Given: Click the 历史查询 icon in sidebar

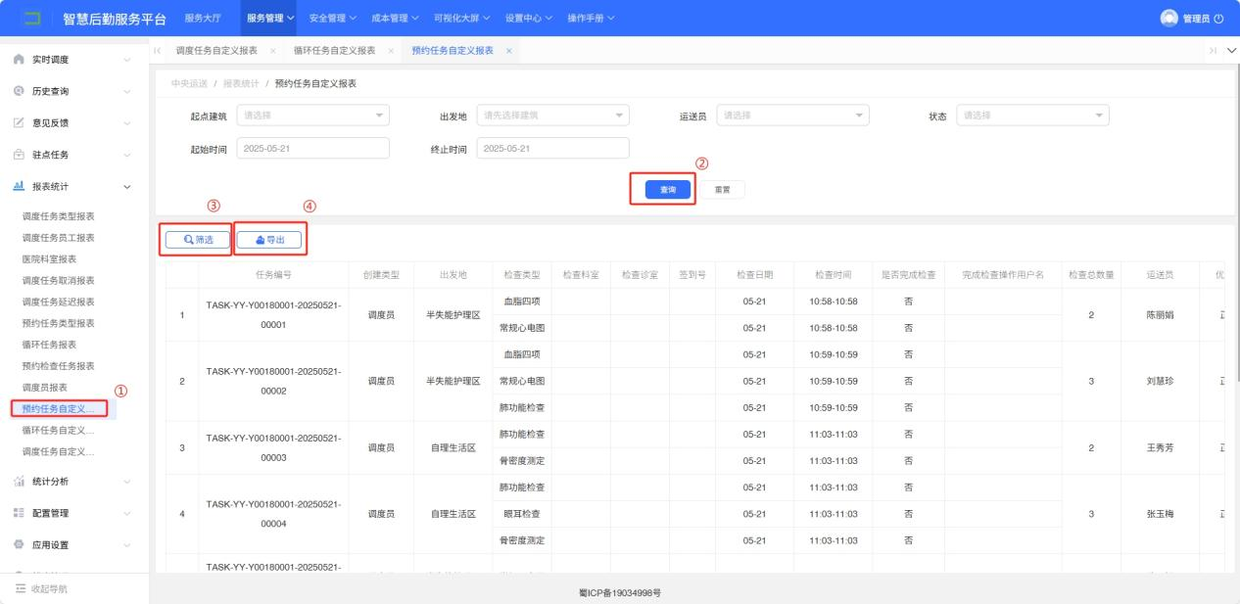Looking at the screenshot, I should (x=20, y=91).
